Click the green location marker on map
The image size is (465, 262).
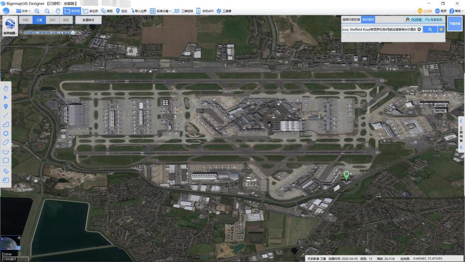point(346,175)
